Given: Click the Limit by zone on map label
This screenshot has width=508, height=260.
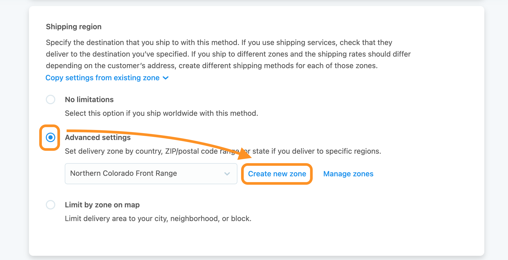Looking at the screenshot, I should click(x=102, y=205).
